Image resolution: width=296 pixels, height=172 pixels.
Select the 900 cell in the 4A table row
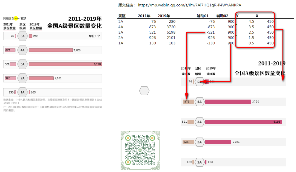(231, 27)
